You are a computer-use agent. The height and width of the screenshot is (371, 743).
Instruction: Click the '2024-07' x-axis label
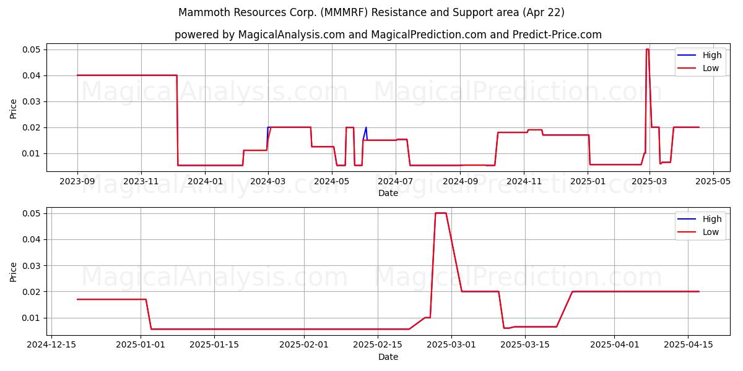396,182
